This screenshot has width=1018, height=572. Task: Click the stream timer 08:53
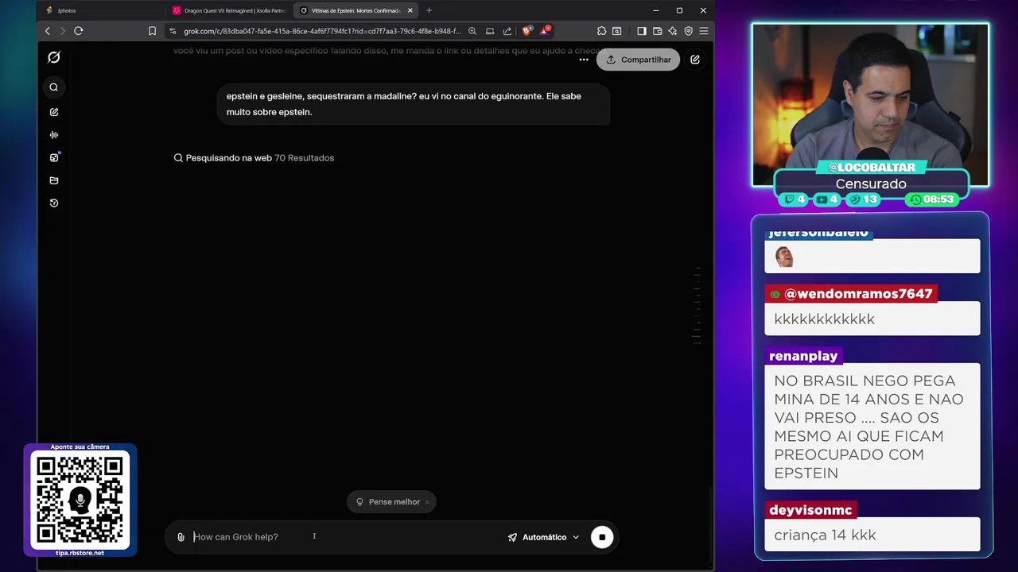tap(931, 199)
